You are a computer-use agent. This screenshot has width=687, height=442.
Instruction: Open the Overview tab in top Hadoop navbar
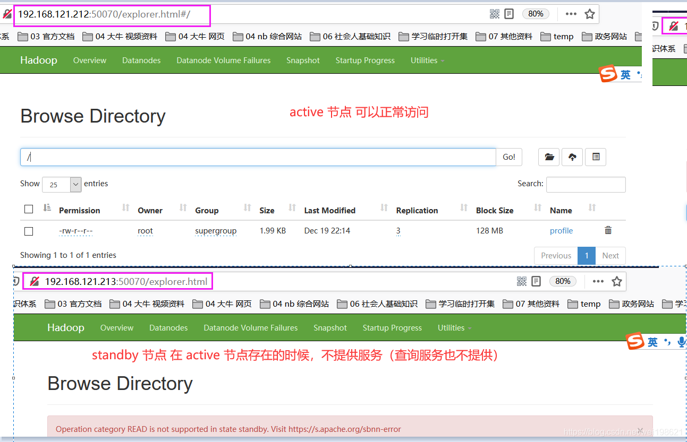pyautogui.click(x=90, y=60)
